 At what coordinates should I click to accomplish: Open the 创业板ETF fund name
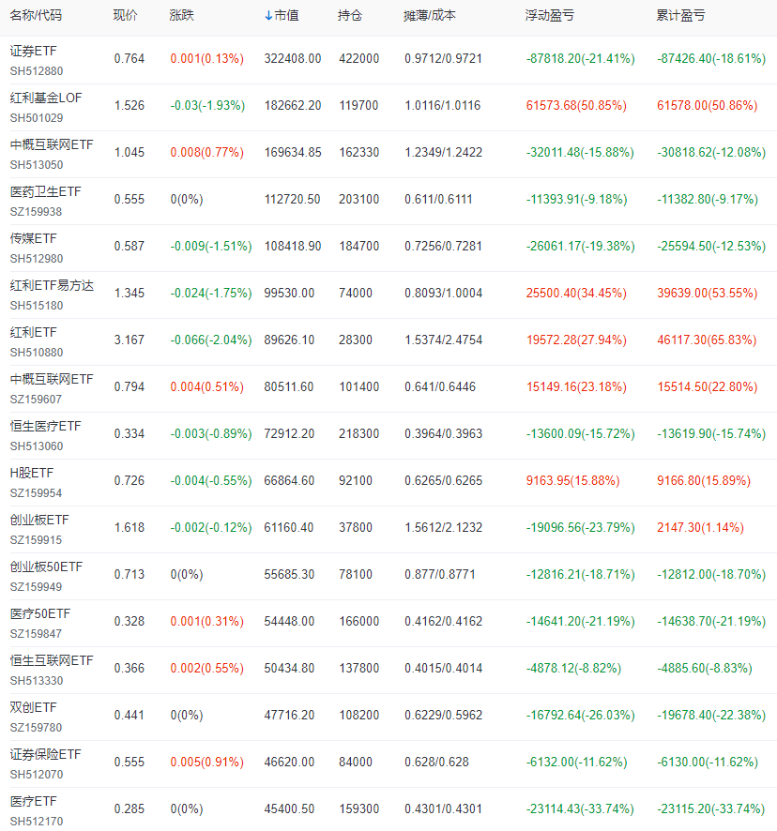click(x=39, y=520)
